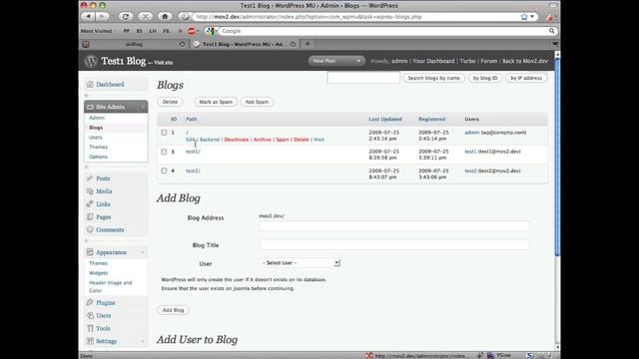This screenshot has width=639, height=359.
Task: Switch to the Test1 Blog browser tab
Action: [x=245, y=44]
